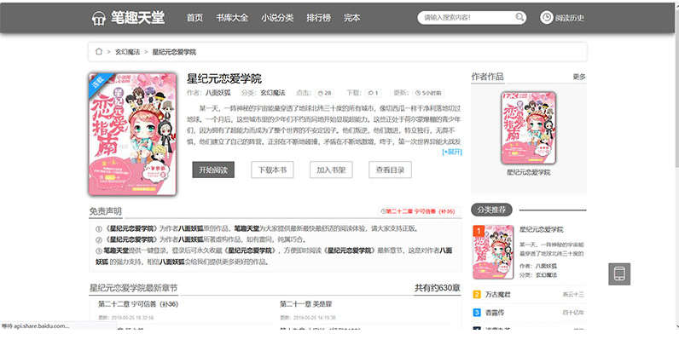679x357 pixels.
Task: Click the home icon in the breadcrumb
Action: click(x=99, y=51)
